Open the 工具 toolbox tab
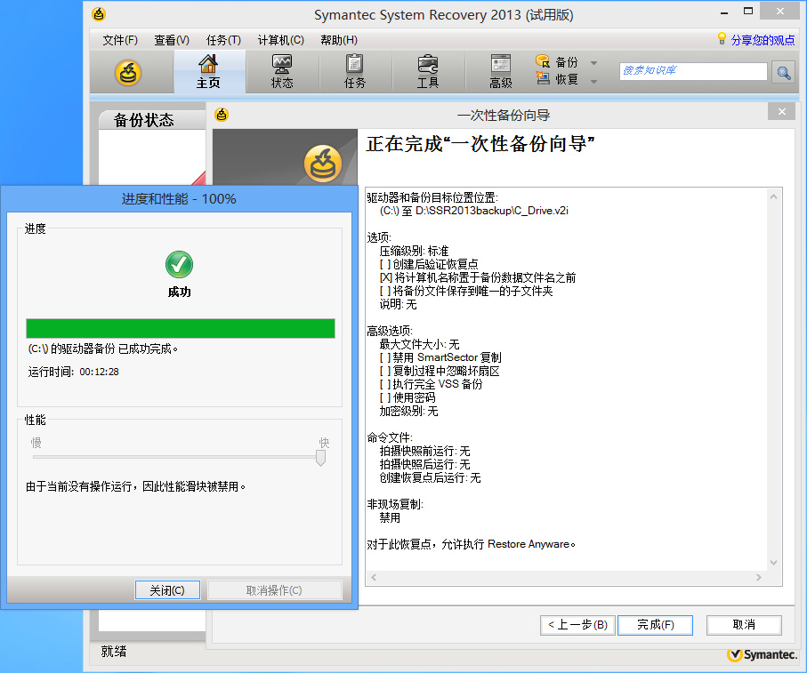807x673 pixels. tap(428, 71)
